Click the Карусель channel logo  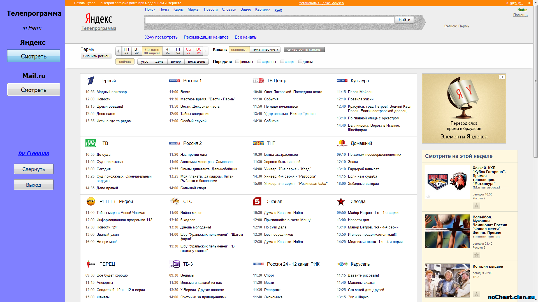(x=342, y=264)
